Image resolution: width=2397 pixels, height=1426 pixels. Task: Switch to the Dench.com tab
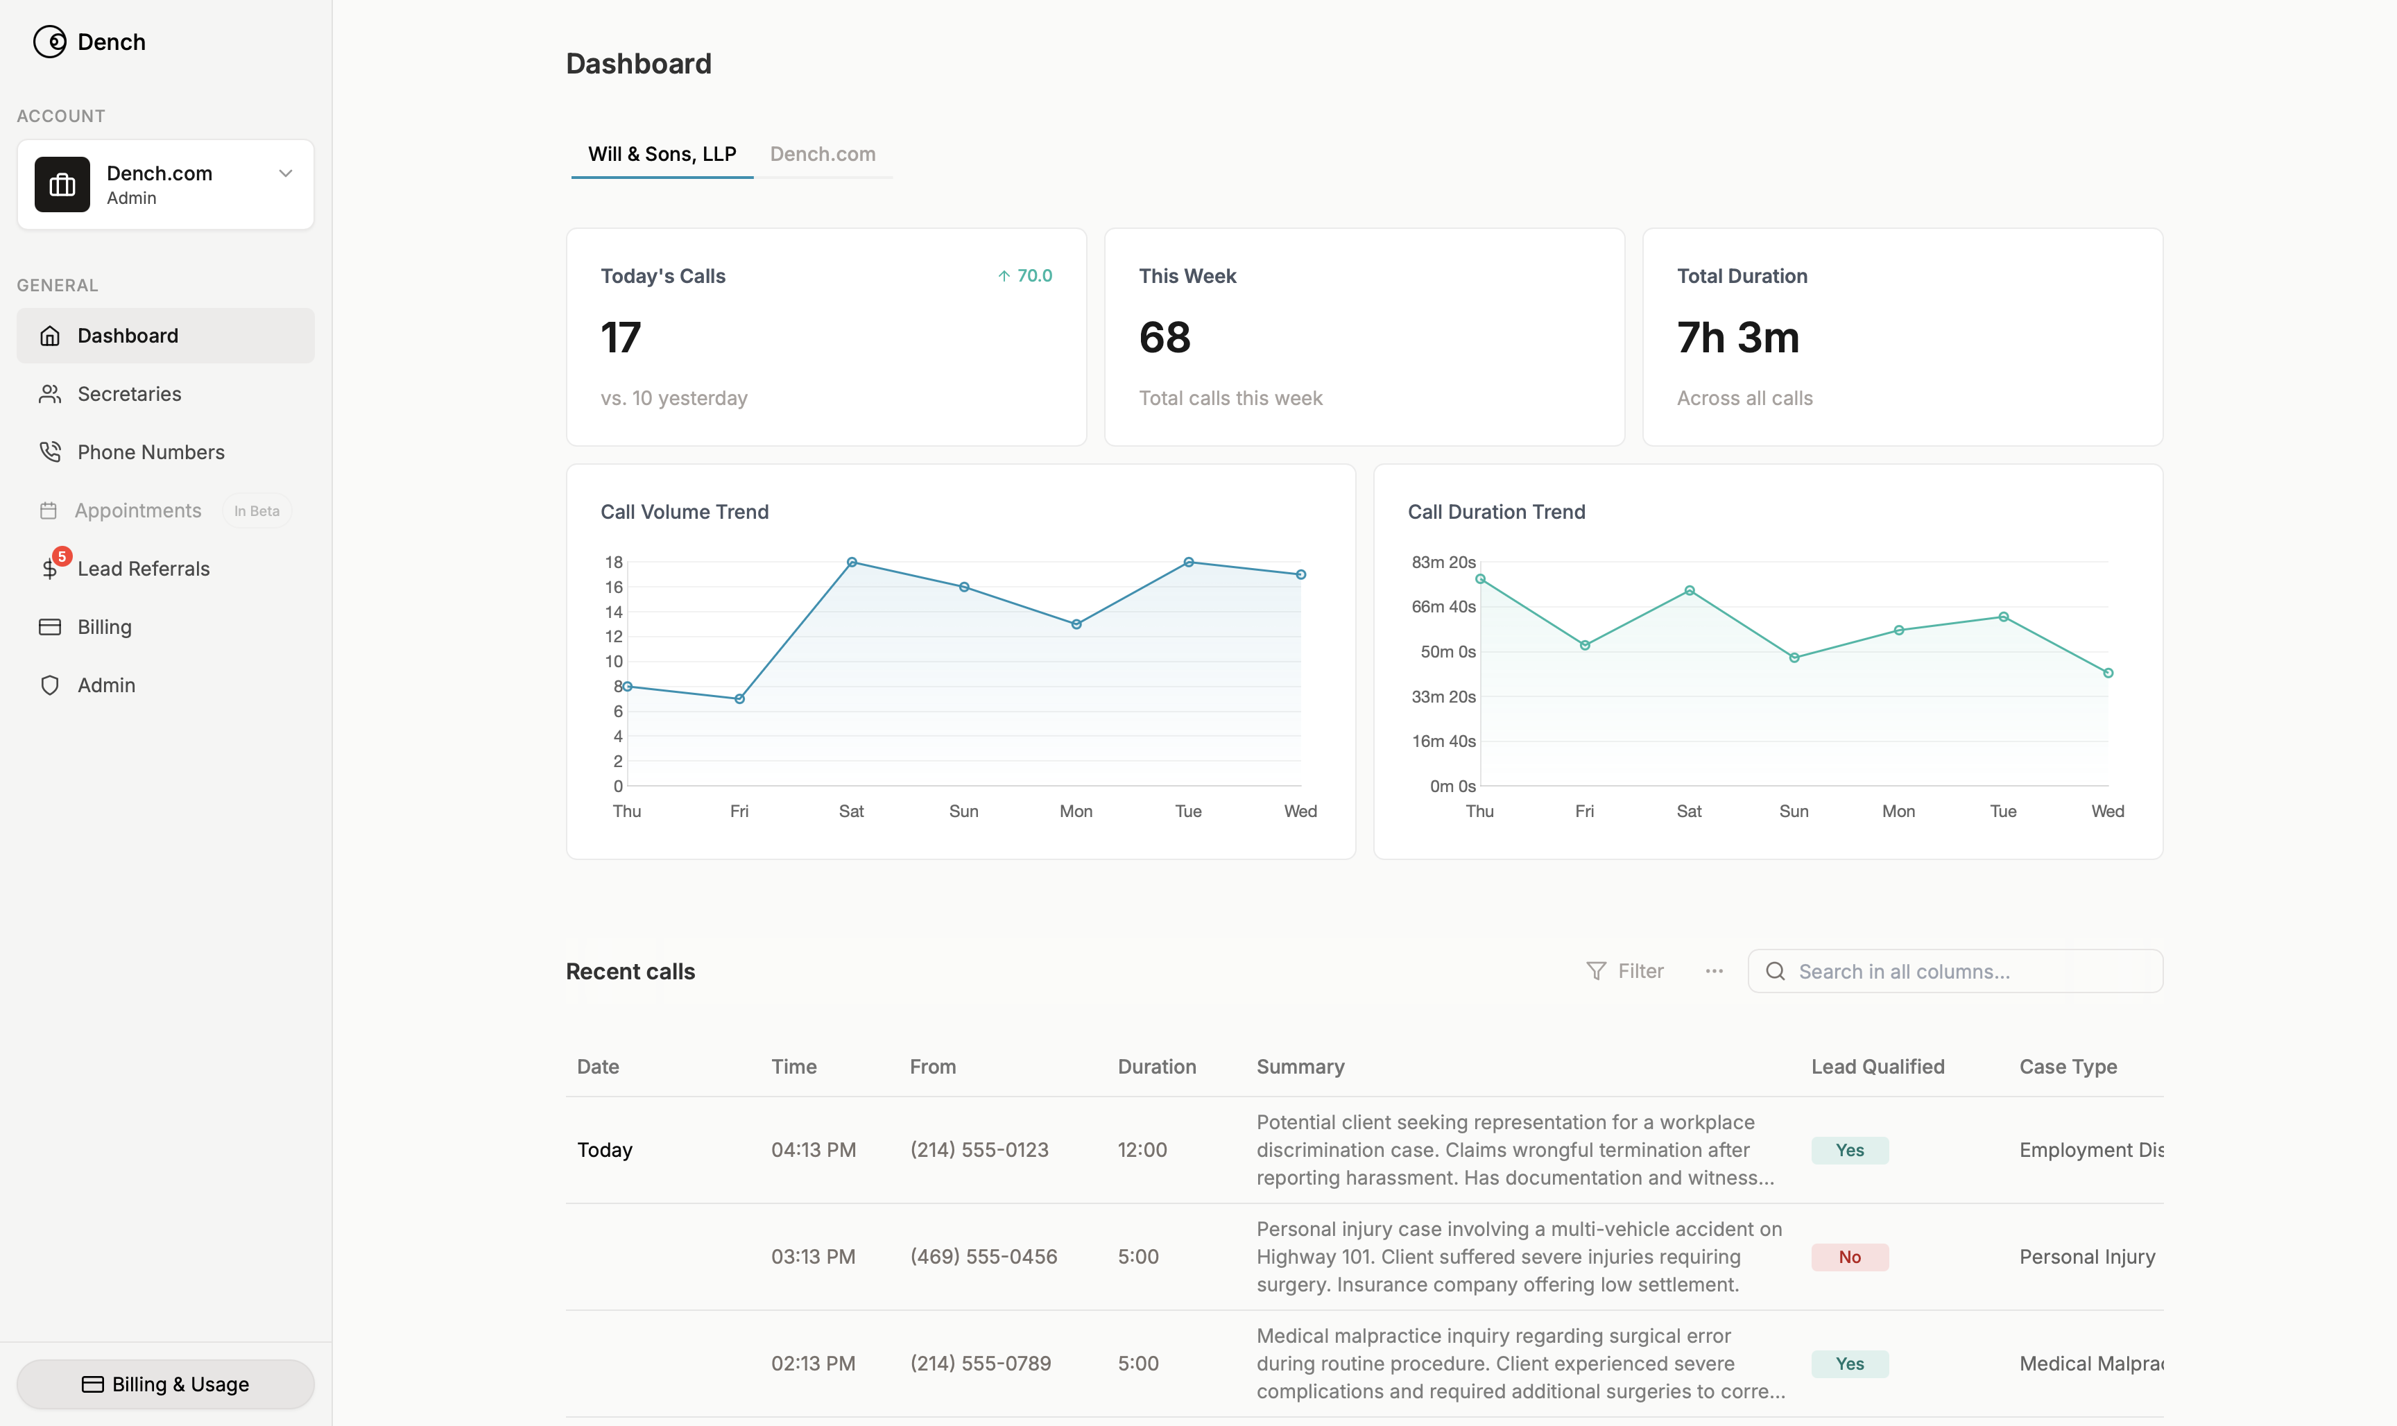coord(823,154)
